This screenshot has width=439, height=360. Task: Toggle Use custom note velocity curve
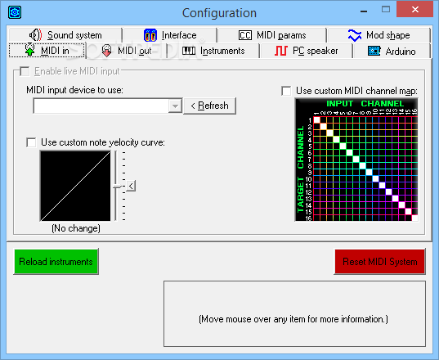tap(31, 142)
